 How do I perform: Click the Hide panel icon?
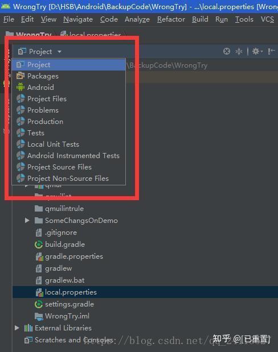(272, 51)
